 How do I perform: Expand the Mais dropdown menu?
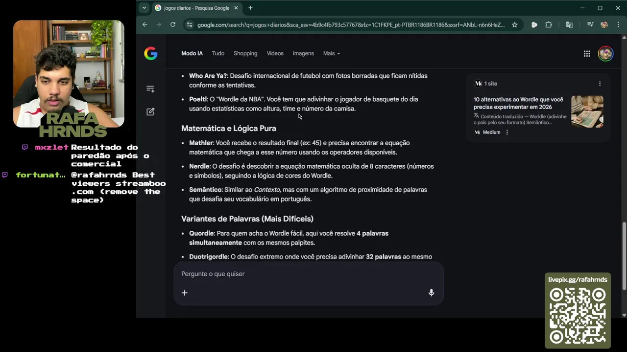pyautogui.click(x=331, y=54)
